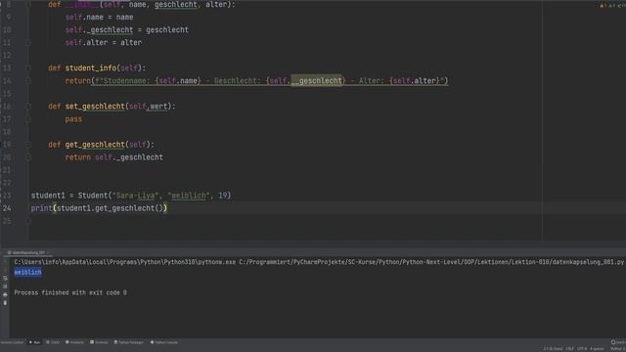Open the Python Packages tool window
This screenshot has width=626, height=352.
128,342
